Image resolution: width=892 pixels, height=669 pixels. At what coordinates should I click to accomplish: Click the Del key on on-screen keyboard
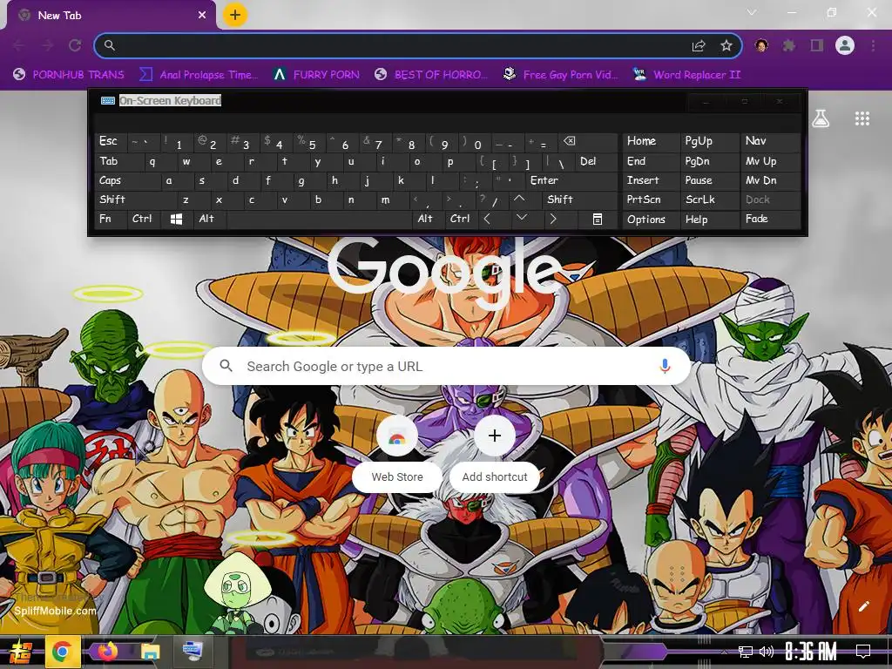[x=596, y=161]
